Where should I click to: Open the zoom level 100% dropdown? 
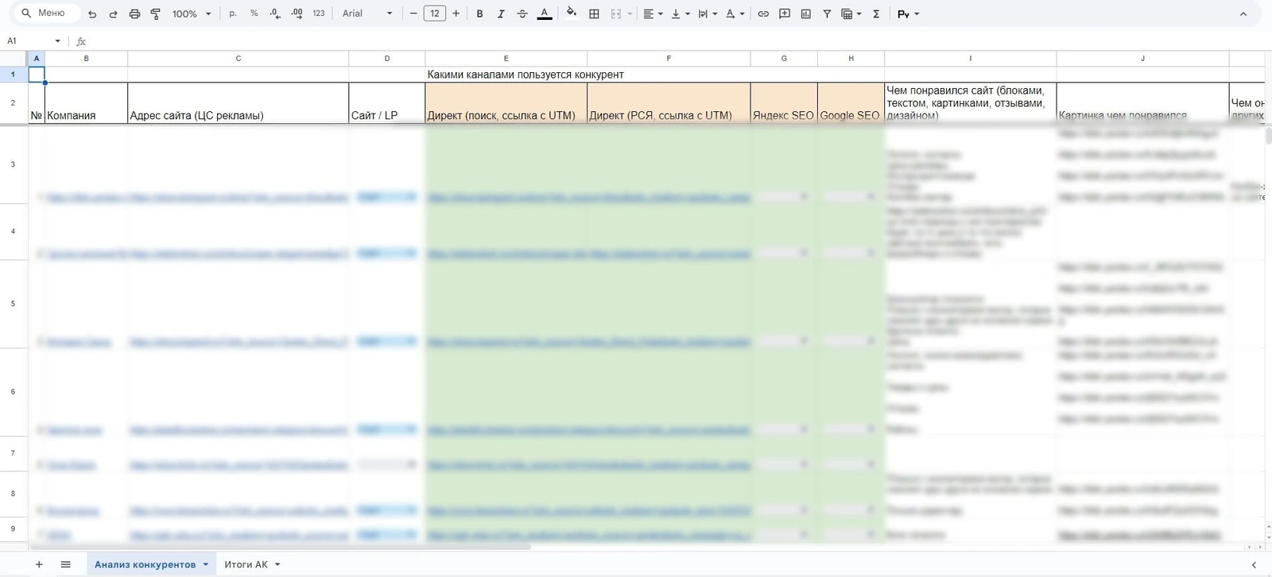(192, 13)
